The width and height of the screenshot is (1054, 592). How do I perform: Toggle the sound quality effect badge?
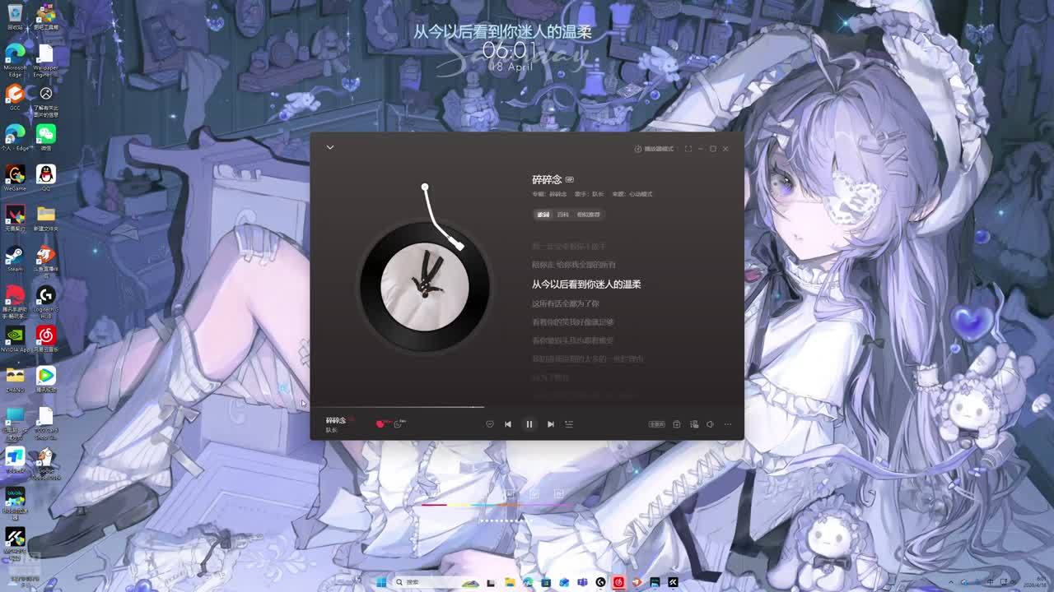tap(656, 424)
